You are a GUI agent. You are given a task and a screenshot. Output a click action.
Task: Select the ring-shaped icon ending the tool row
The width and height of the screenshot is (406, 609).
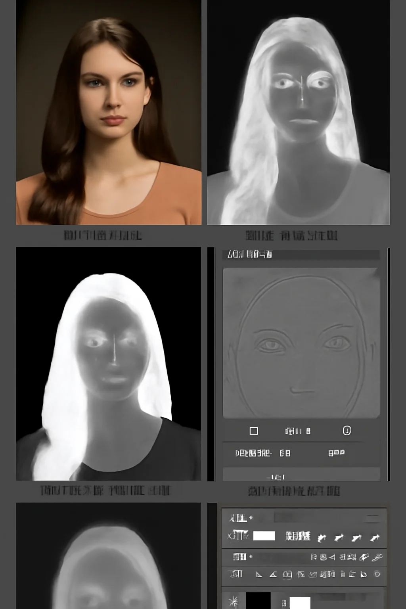[377, 574]
